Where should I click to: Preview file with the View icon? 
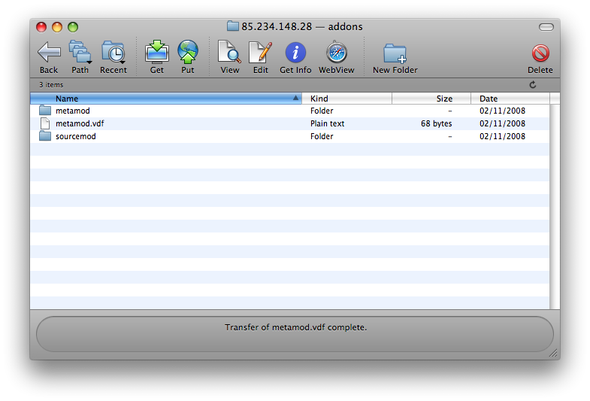pyautogui.click(x=229, y=52)
